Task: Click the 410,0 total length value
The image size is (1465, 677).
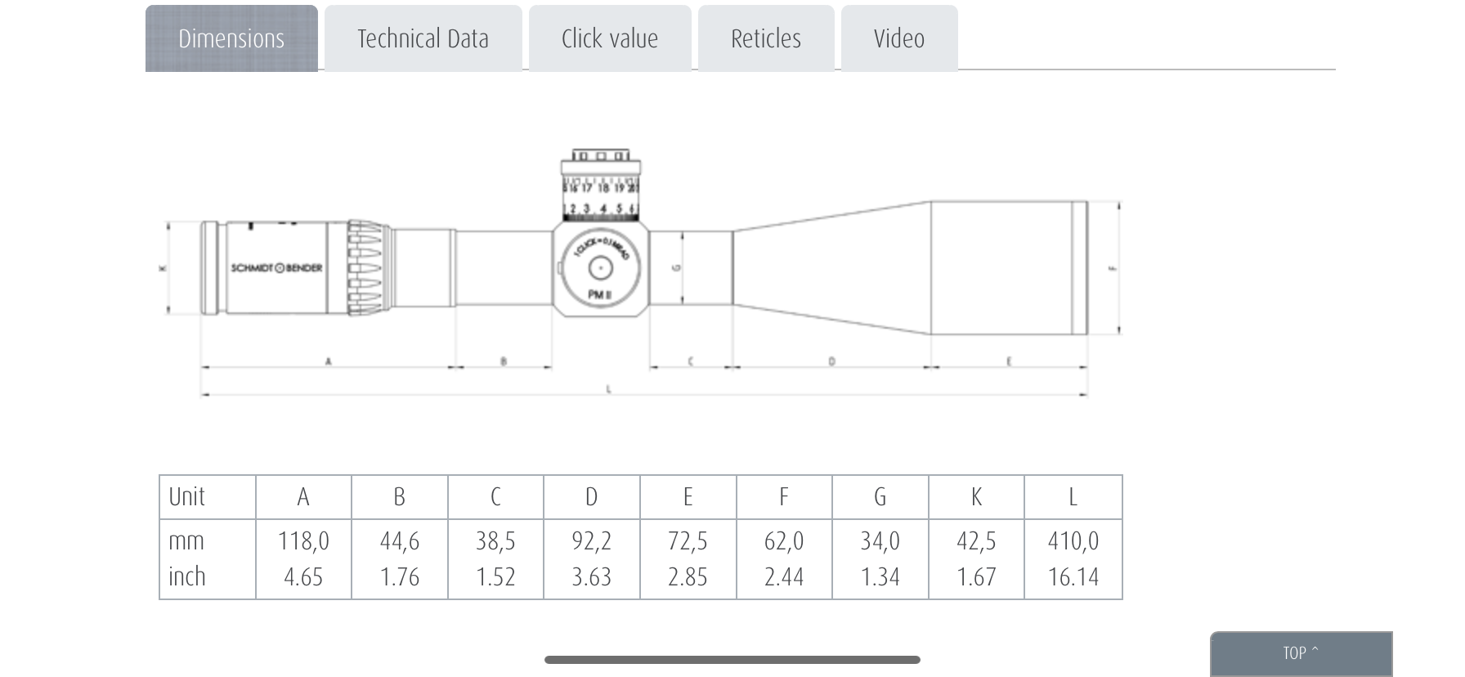Action: coord(1073,541)
